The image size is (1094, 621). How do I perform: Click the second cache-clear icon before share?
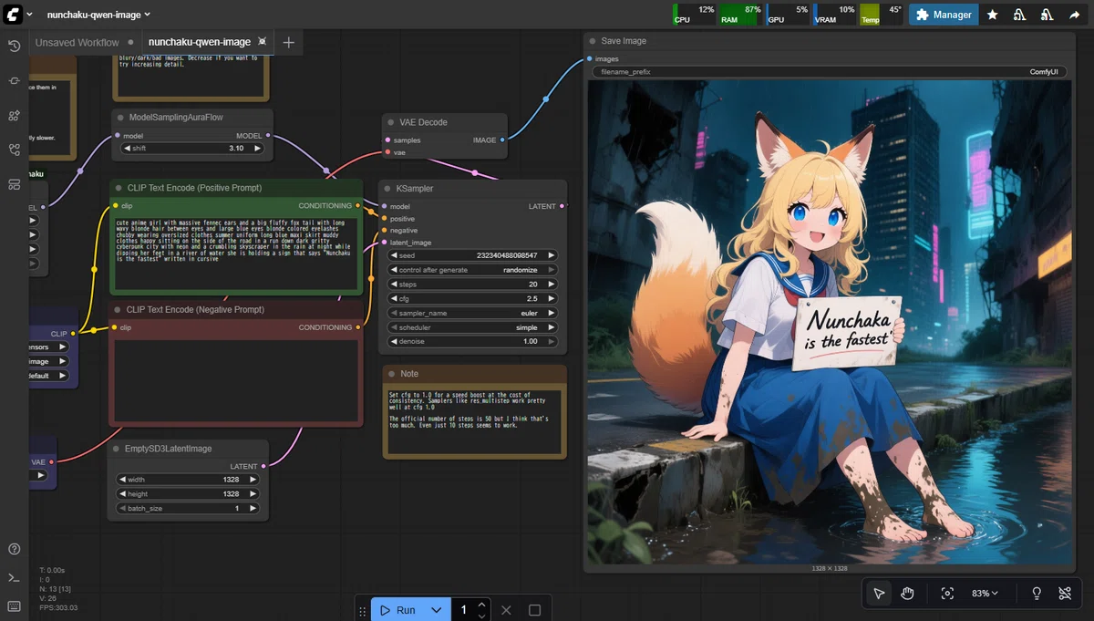tap(1048, 15)
